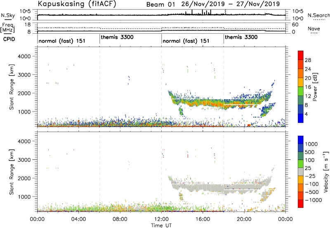Click the light green 12–16 dB power swatch

click(301, 91)
